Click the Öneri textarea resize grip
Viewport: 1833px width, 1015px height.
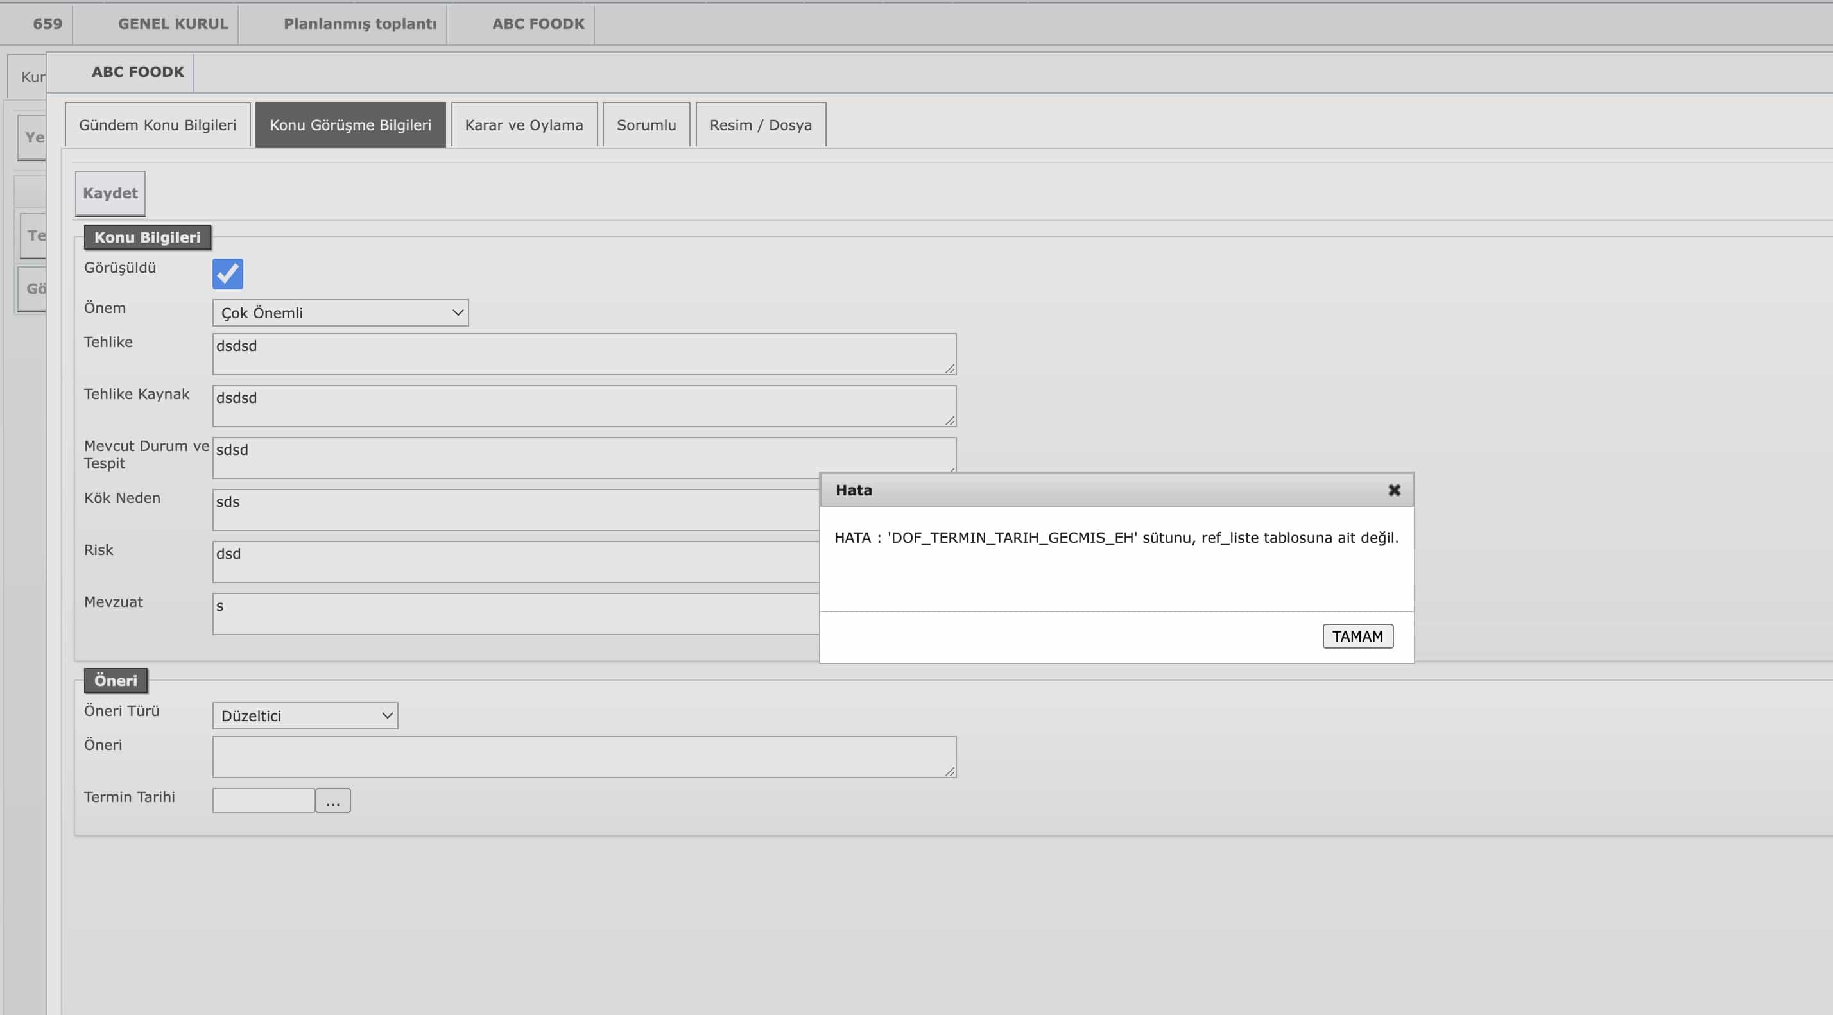(x=950, y=772)
